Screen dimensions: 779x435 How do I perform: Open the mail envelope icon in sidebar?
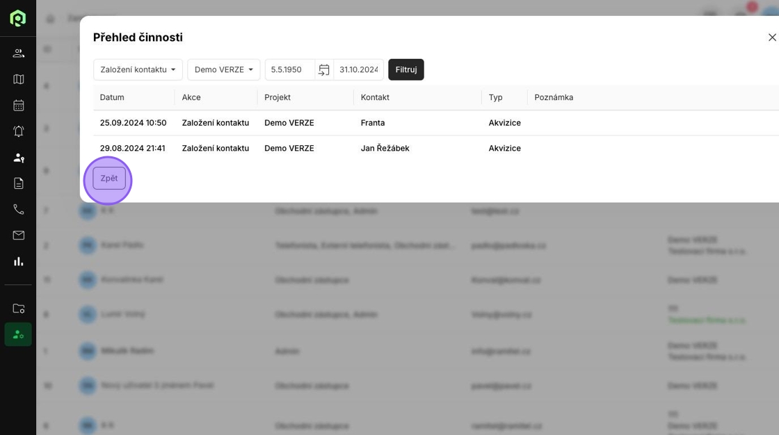pyautogui.click(x=19, y=236)
